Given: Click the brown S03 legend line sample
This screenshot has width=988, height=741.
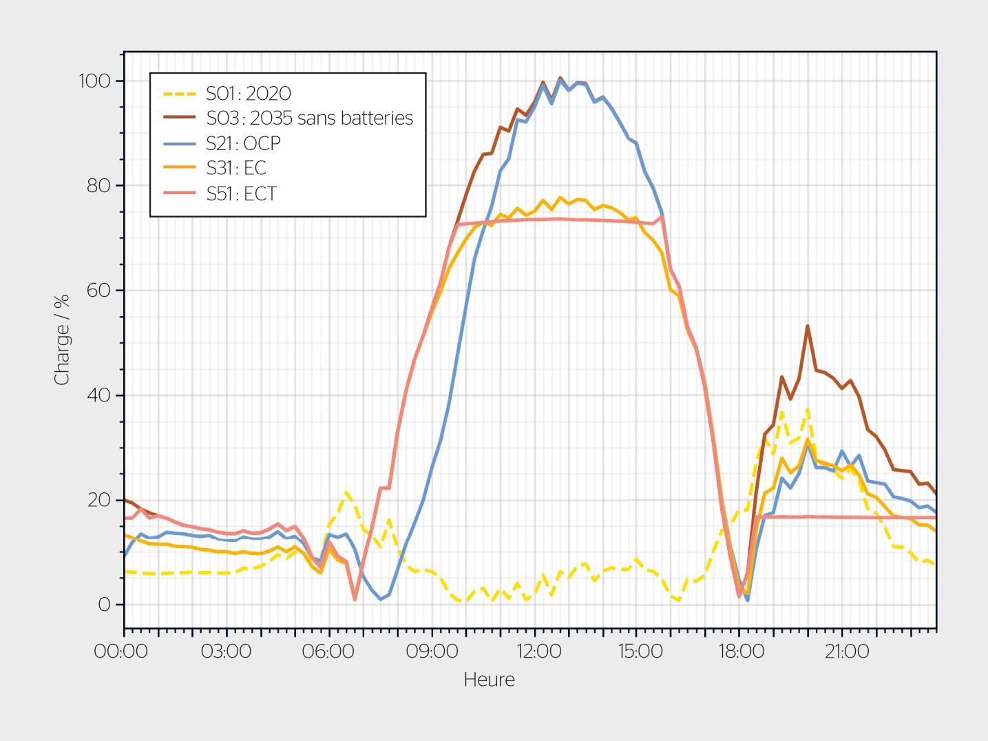Looking at the screenshot, I should point(179,118).
